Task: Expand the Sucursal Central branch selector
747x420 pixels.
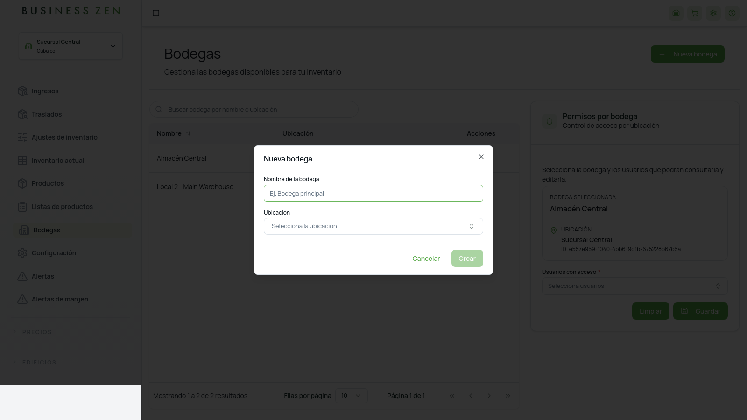Action: tap(71, 46)
